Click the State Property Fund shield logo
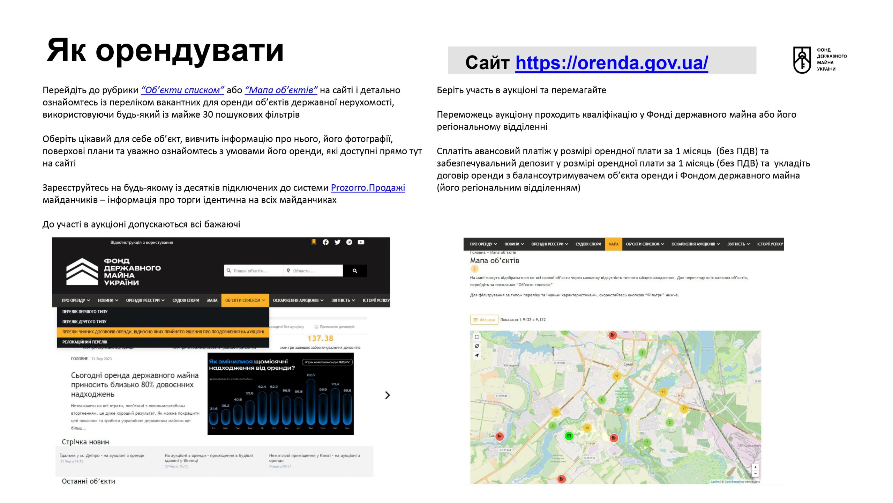This screenshot has width=893, height=503. coord(802,60)
